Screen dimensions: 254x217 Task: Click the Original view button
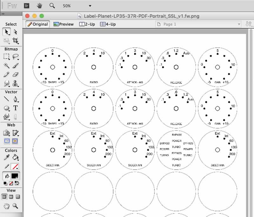37,24
